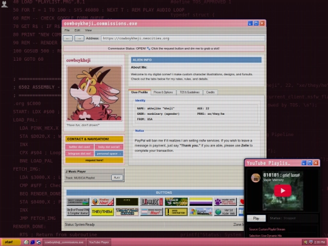Viewport: 328px width, 246px height.
Task: Click the Linux badge in Buttons section
Action: coord(151,202)
